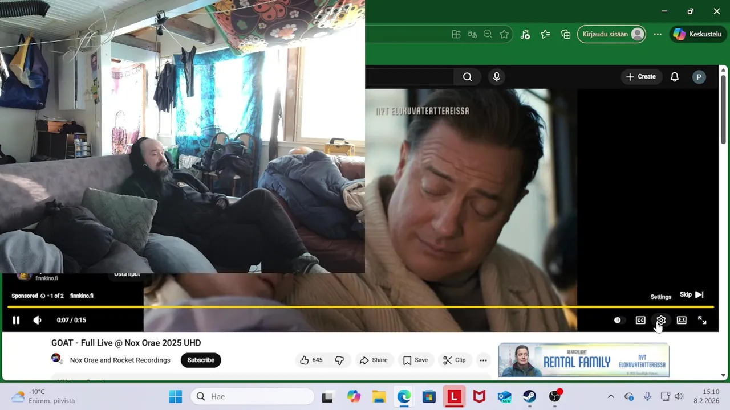Open Nox Orae and Rocket Recordings channel

click(120, 360)
